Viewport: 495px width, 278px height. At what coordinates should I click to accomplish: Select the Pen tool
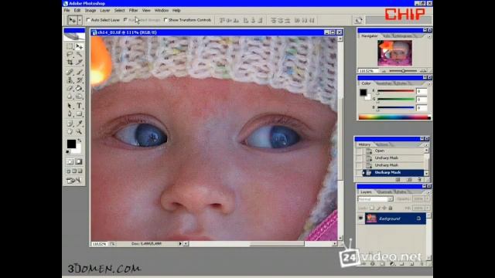coord(70,114)
